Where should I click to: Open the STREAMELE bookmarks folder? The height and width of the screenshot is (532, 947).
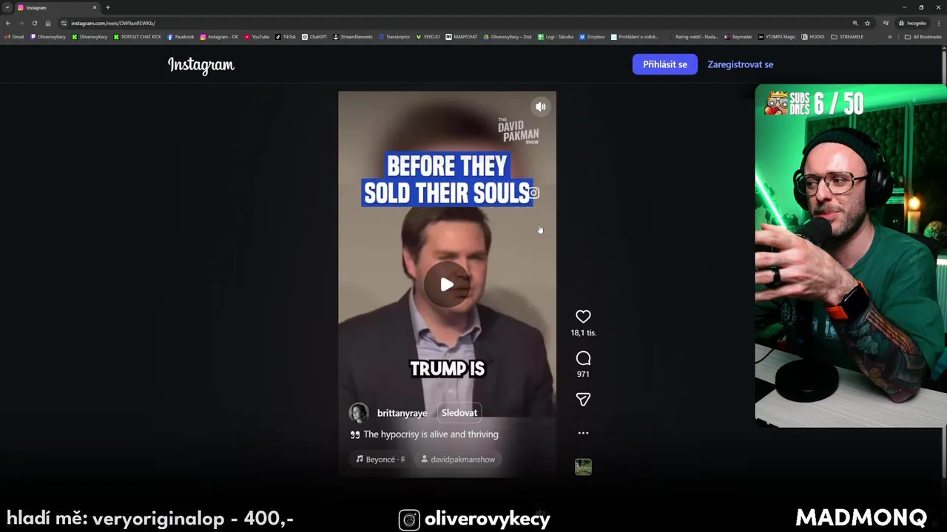pyautogui.click(x=847, y=37)
